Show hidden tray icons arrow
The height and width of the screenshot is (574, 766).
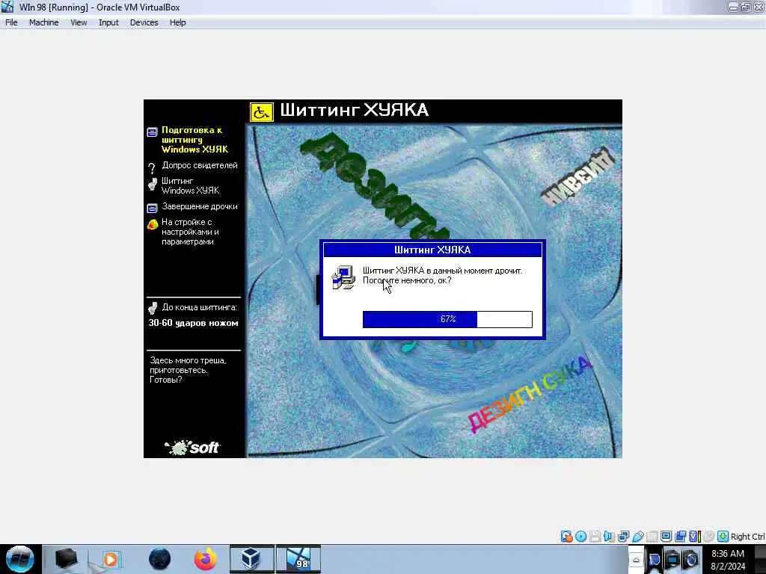(x=636, y=560)
